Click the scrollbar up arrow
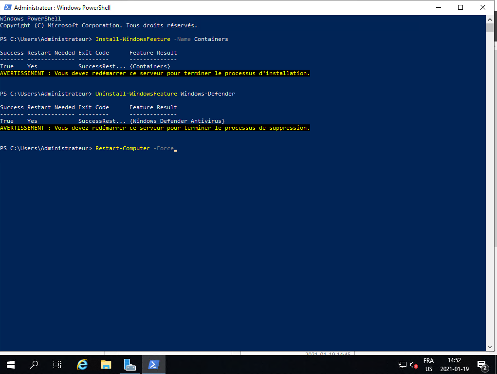 click(x=490, y=19)
